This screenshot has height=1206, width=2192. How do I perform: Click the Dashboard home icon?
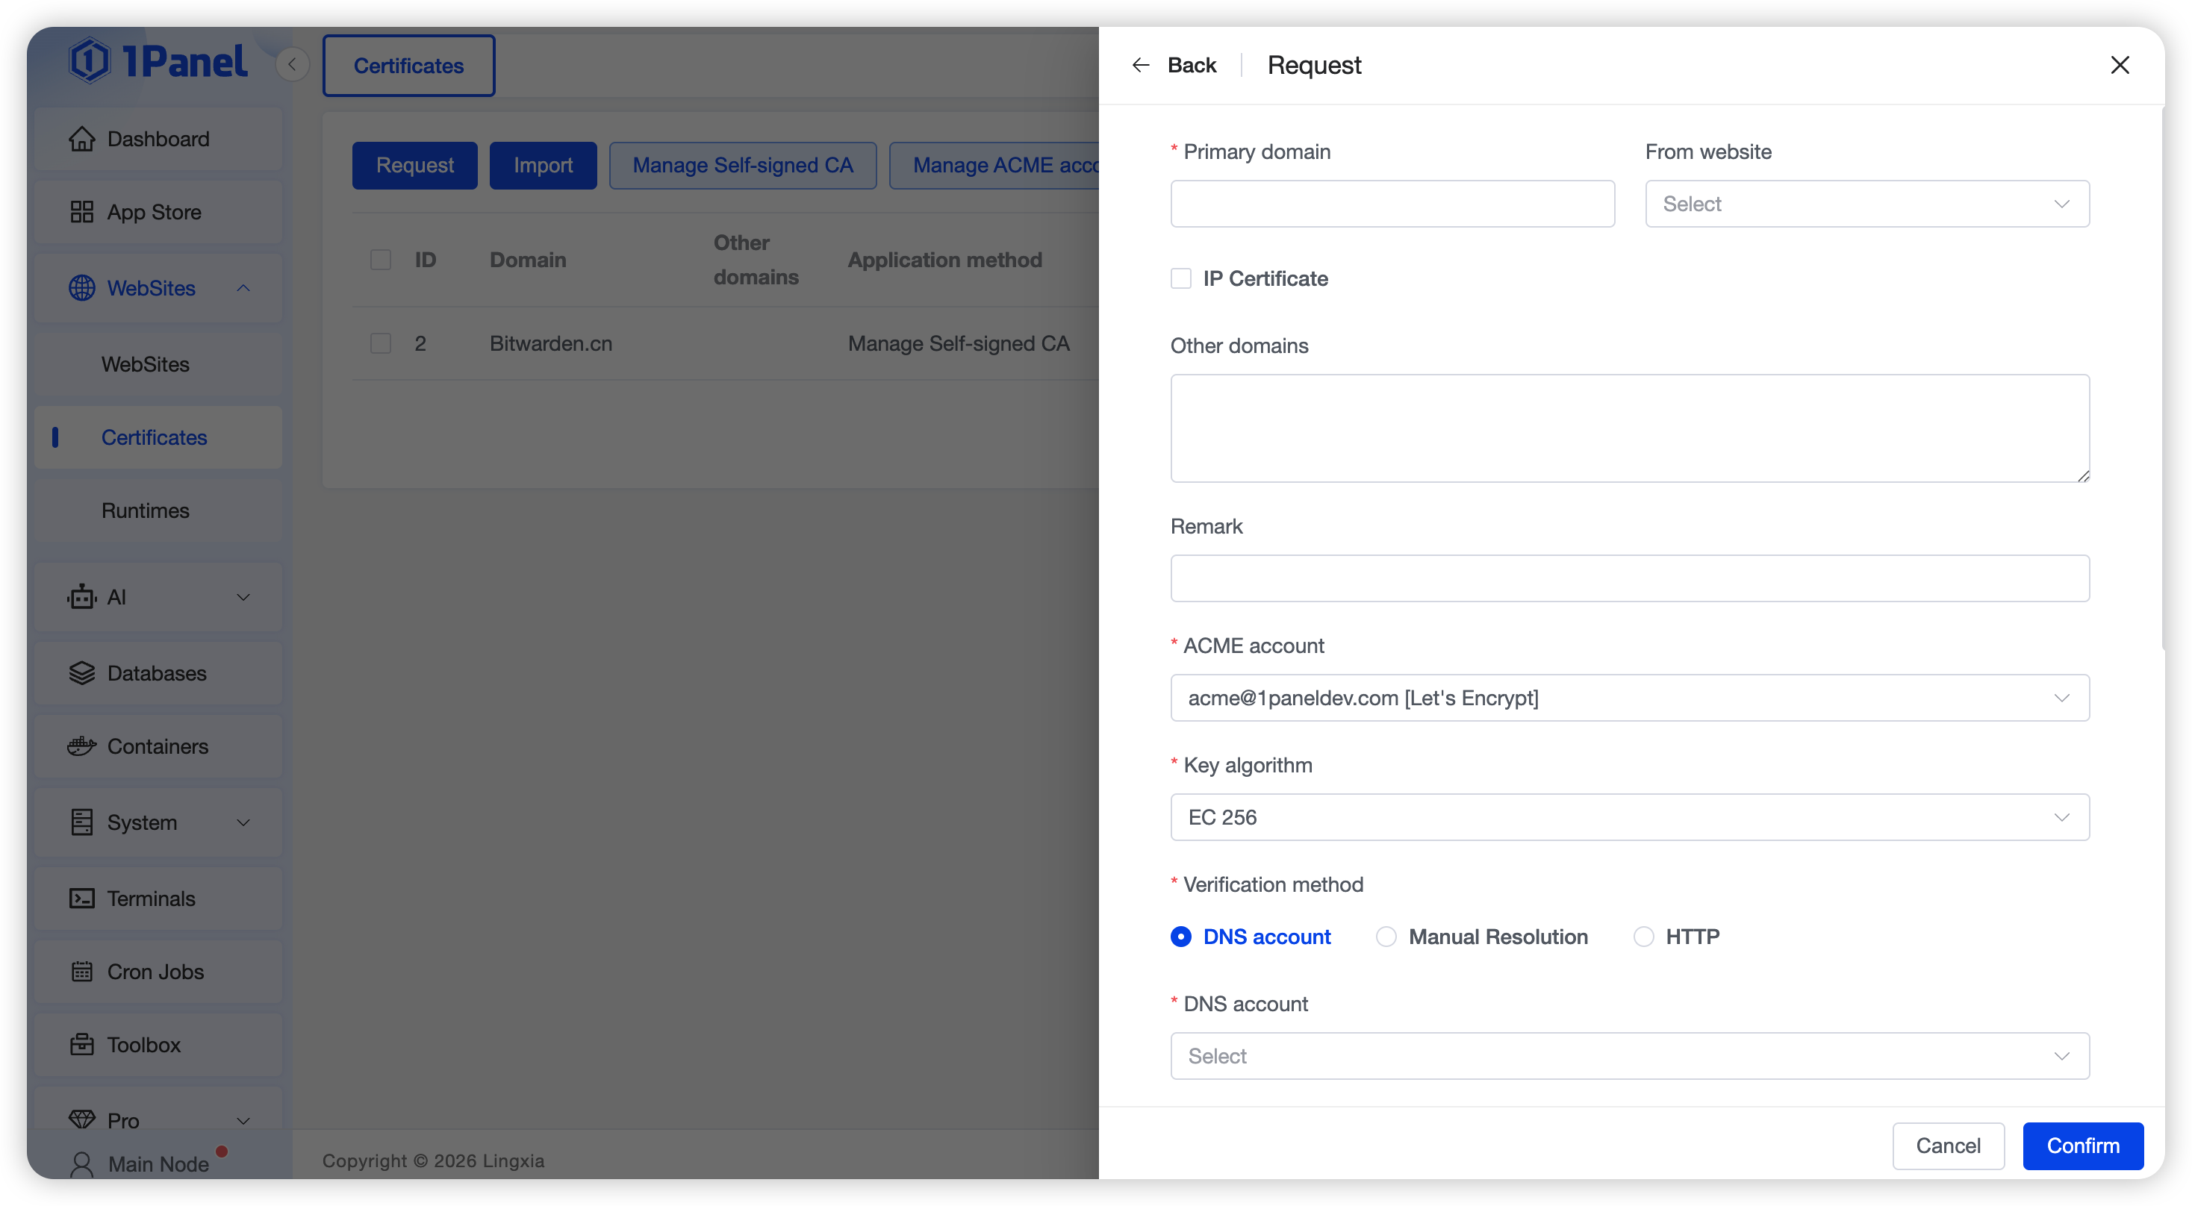(81, 139)
